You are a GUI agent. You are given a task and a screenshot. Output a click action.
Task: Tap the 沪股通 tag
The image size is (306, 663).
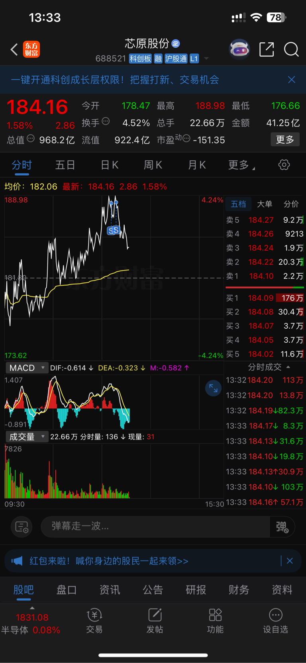coord(176,59)
